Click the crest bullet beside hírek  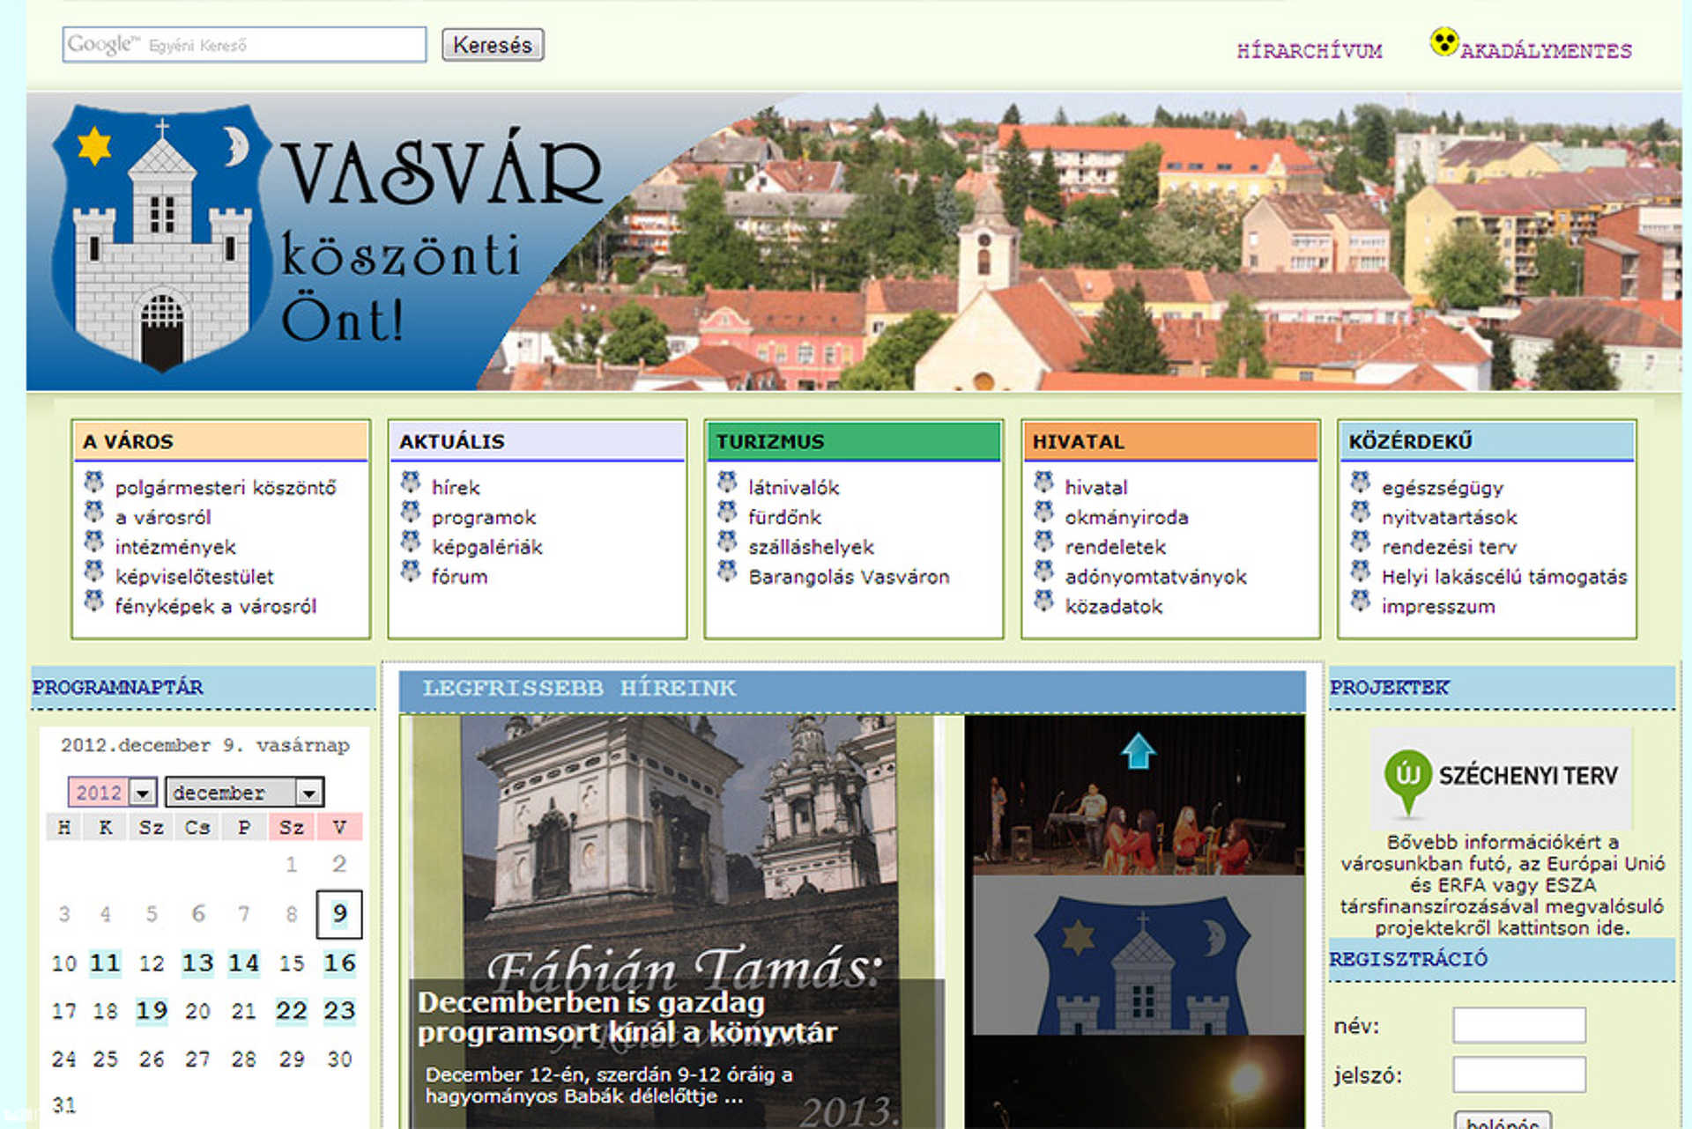tap(411, 483)
